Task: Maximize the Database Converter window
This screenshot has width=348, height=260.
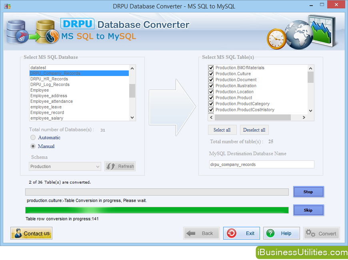Action: [322, 5]
